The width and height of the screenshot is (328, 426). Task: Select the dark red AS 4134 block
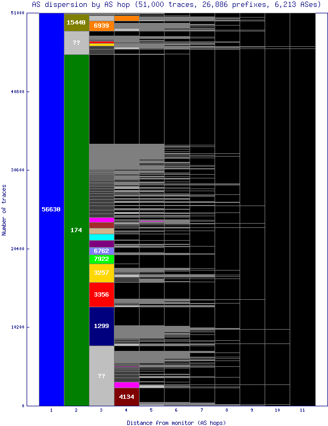pos(126,397)
